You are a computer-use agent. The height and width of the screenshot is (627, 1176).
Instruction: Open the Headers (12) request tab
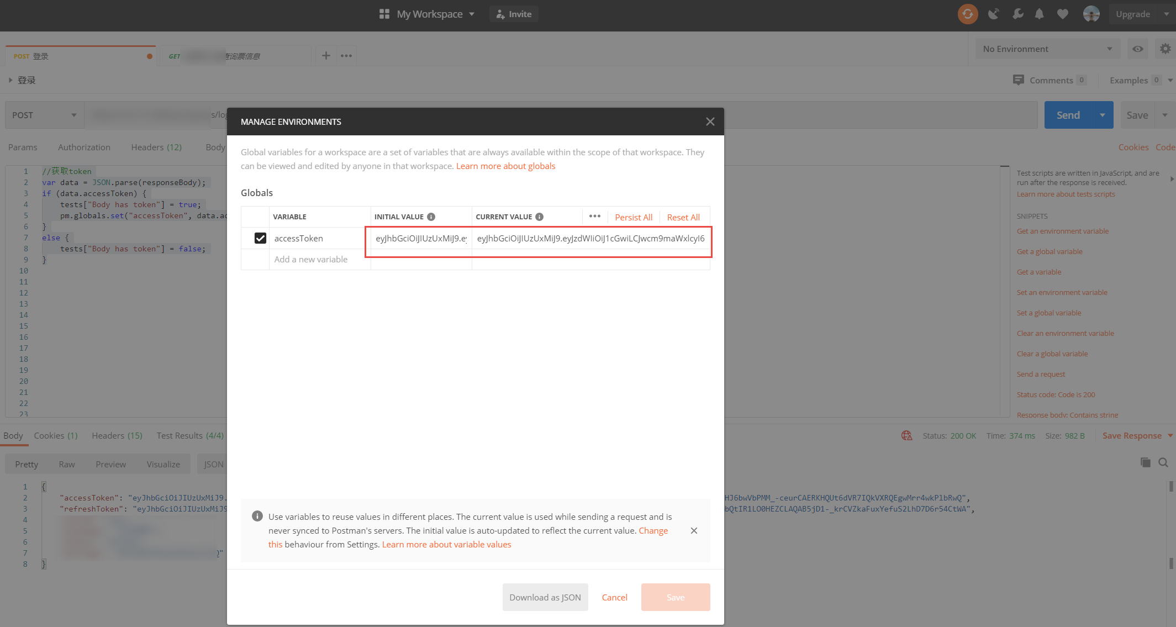[156, 147]
